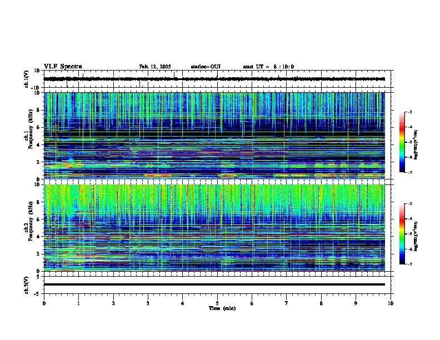The image size is (440, 340).
Task: Click the 'station=OUJ' label
Action: pos(206,67)
